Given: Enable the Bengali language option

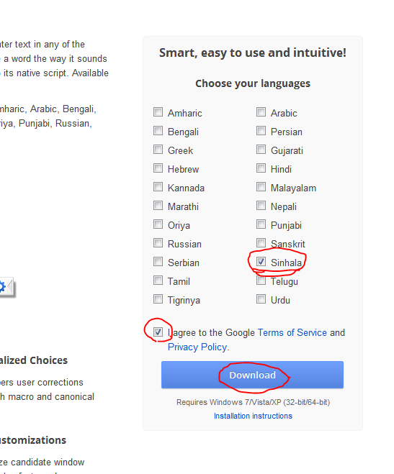Looking at the screenshot, I should click(158, 131).
